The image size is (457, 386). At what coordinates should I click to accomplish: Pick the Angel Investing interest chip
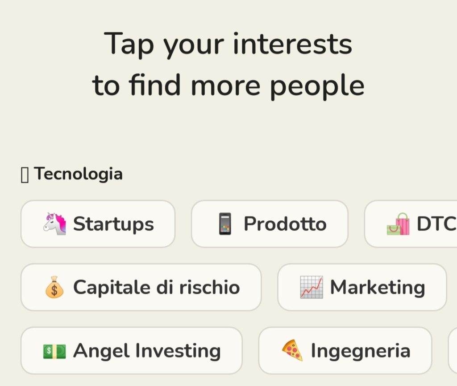[x=132, y=350]
